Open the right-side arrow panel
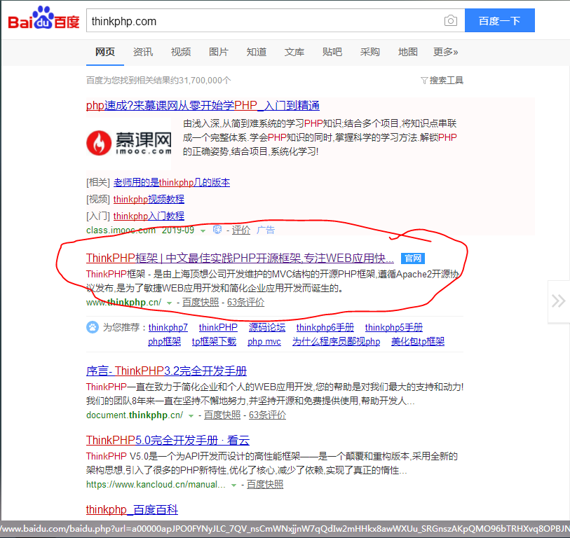Viewport: 570px width, 538px height. pos(558,302)
